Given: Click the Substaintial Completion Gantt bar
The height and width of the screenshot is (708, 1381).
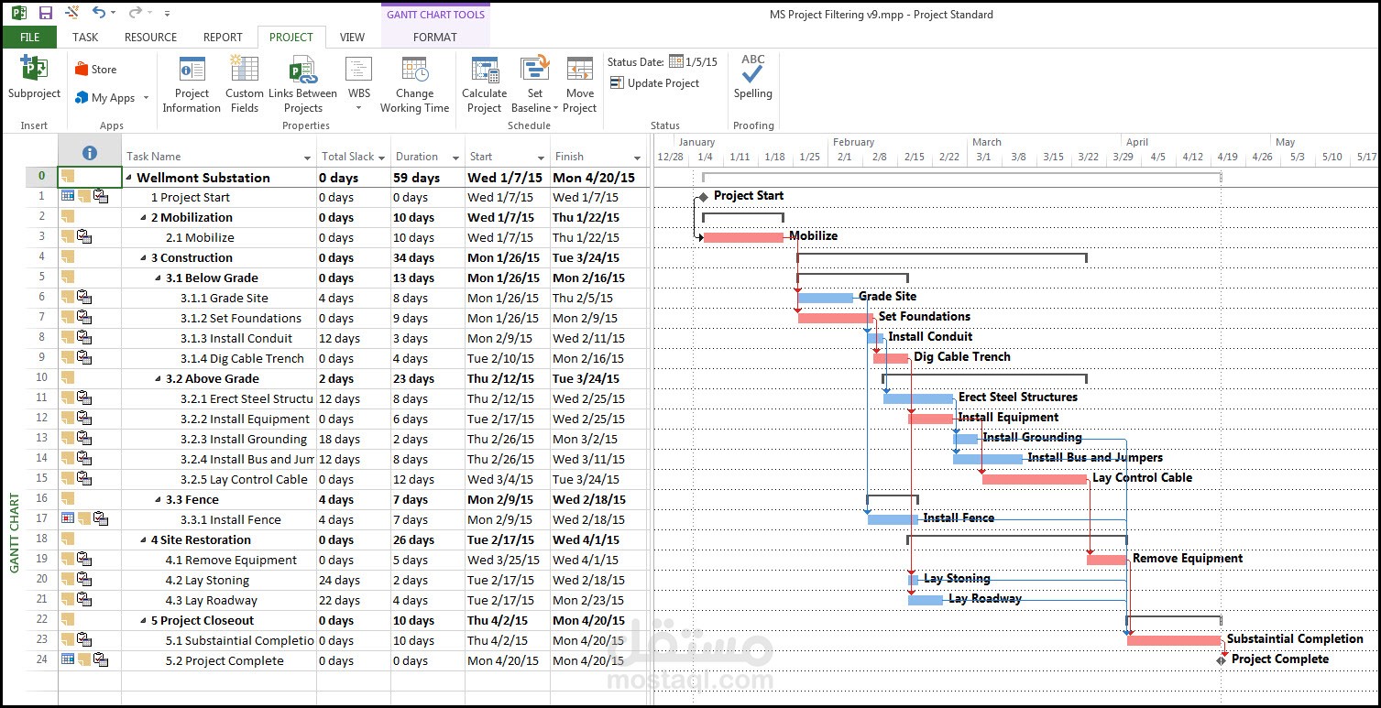Looking at the screenshot, I should click(1174, 640).
